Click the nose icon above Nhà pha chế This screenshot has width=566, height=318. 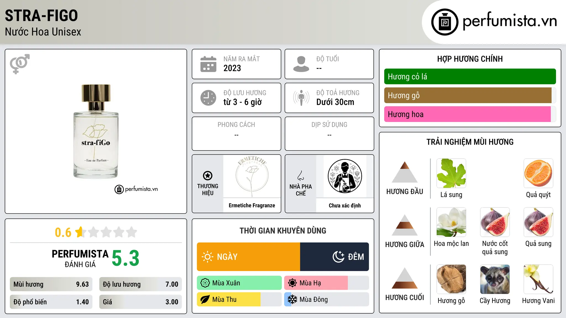pos(301,176)
